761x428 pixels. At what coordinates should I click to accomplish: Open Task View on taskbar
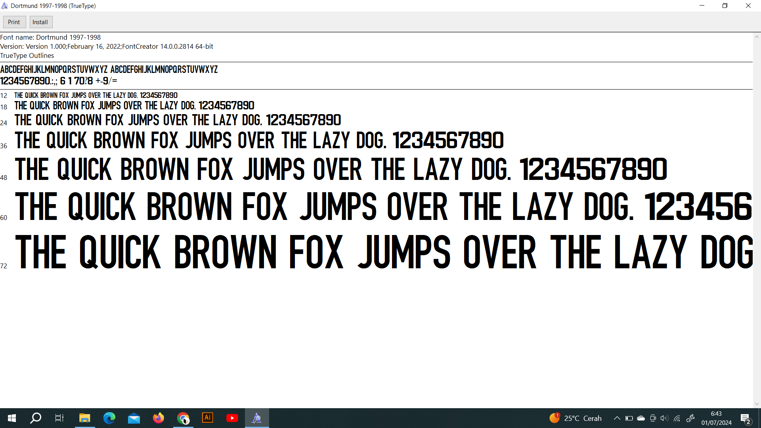coord(59,418)
